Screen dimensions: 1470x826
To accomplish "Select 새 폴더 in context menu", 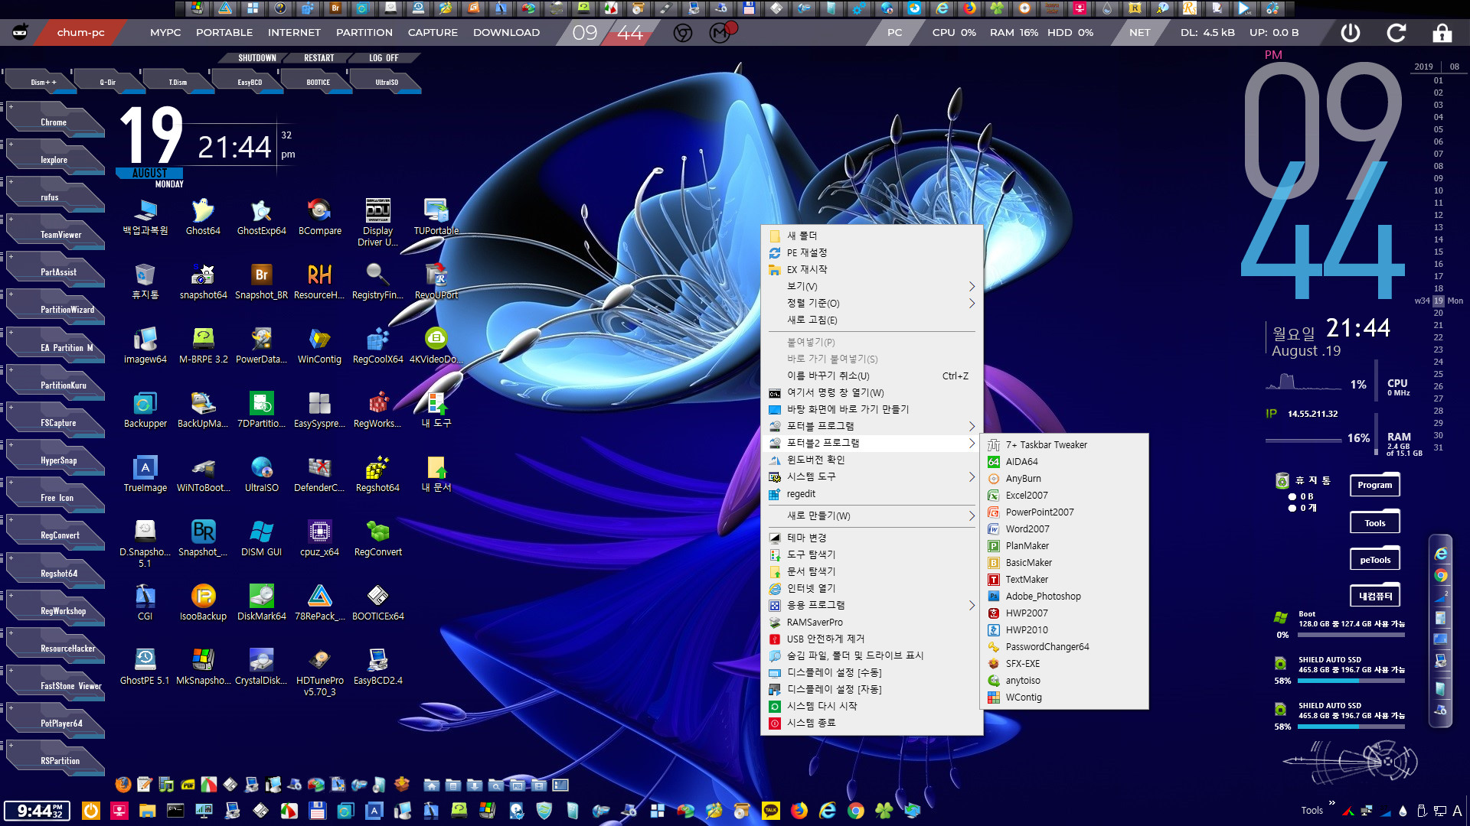I will tap(872, 236).
